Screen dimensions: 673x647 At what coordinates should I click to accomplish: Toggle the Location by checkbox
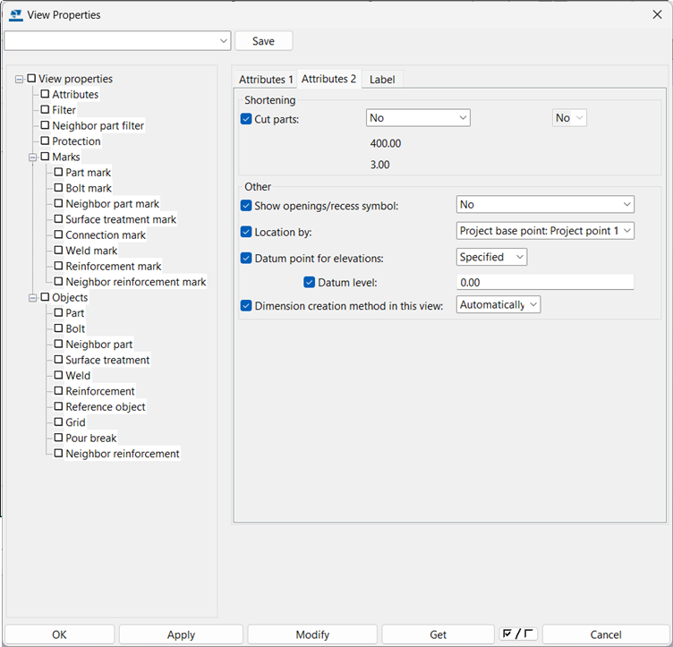click(x=247, y=232)
